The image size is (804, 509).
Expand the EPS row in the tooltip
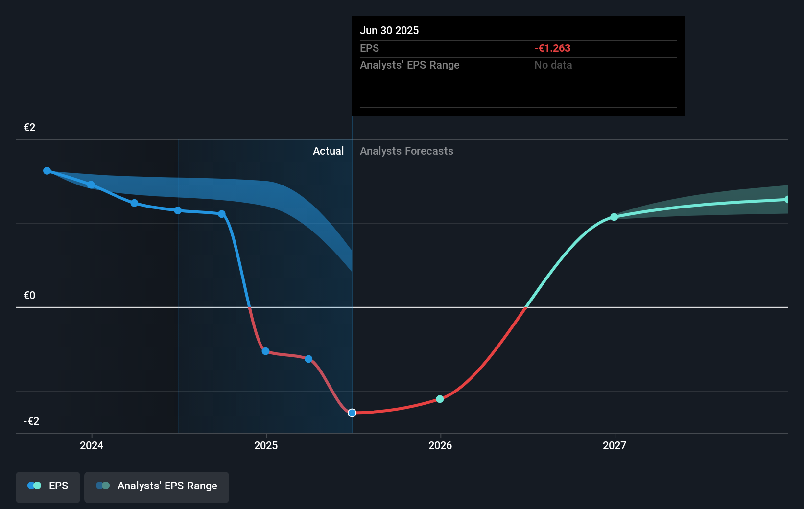point(370,48)
